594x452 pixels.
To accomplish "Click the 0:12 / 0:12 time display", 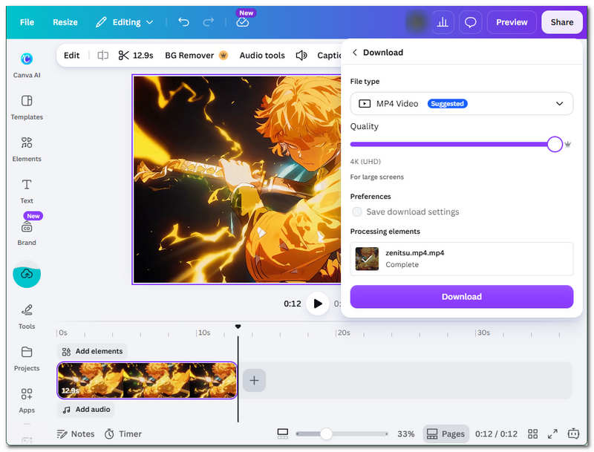I will click(496, 434).
